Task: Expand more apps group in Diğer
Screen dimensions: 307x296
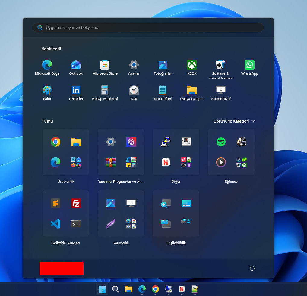Action: tap(186, 162)
